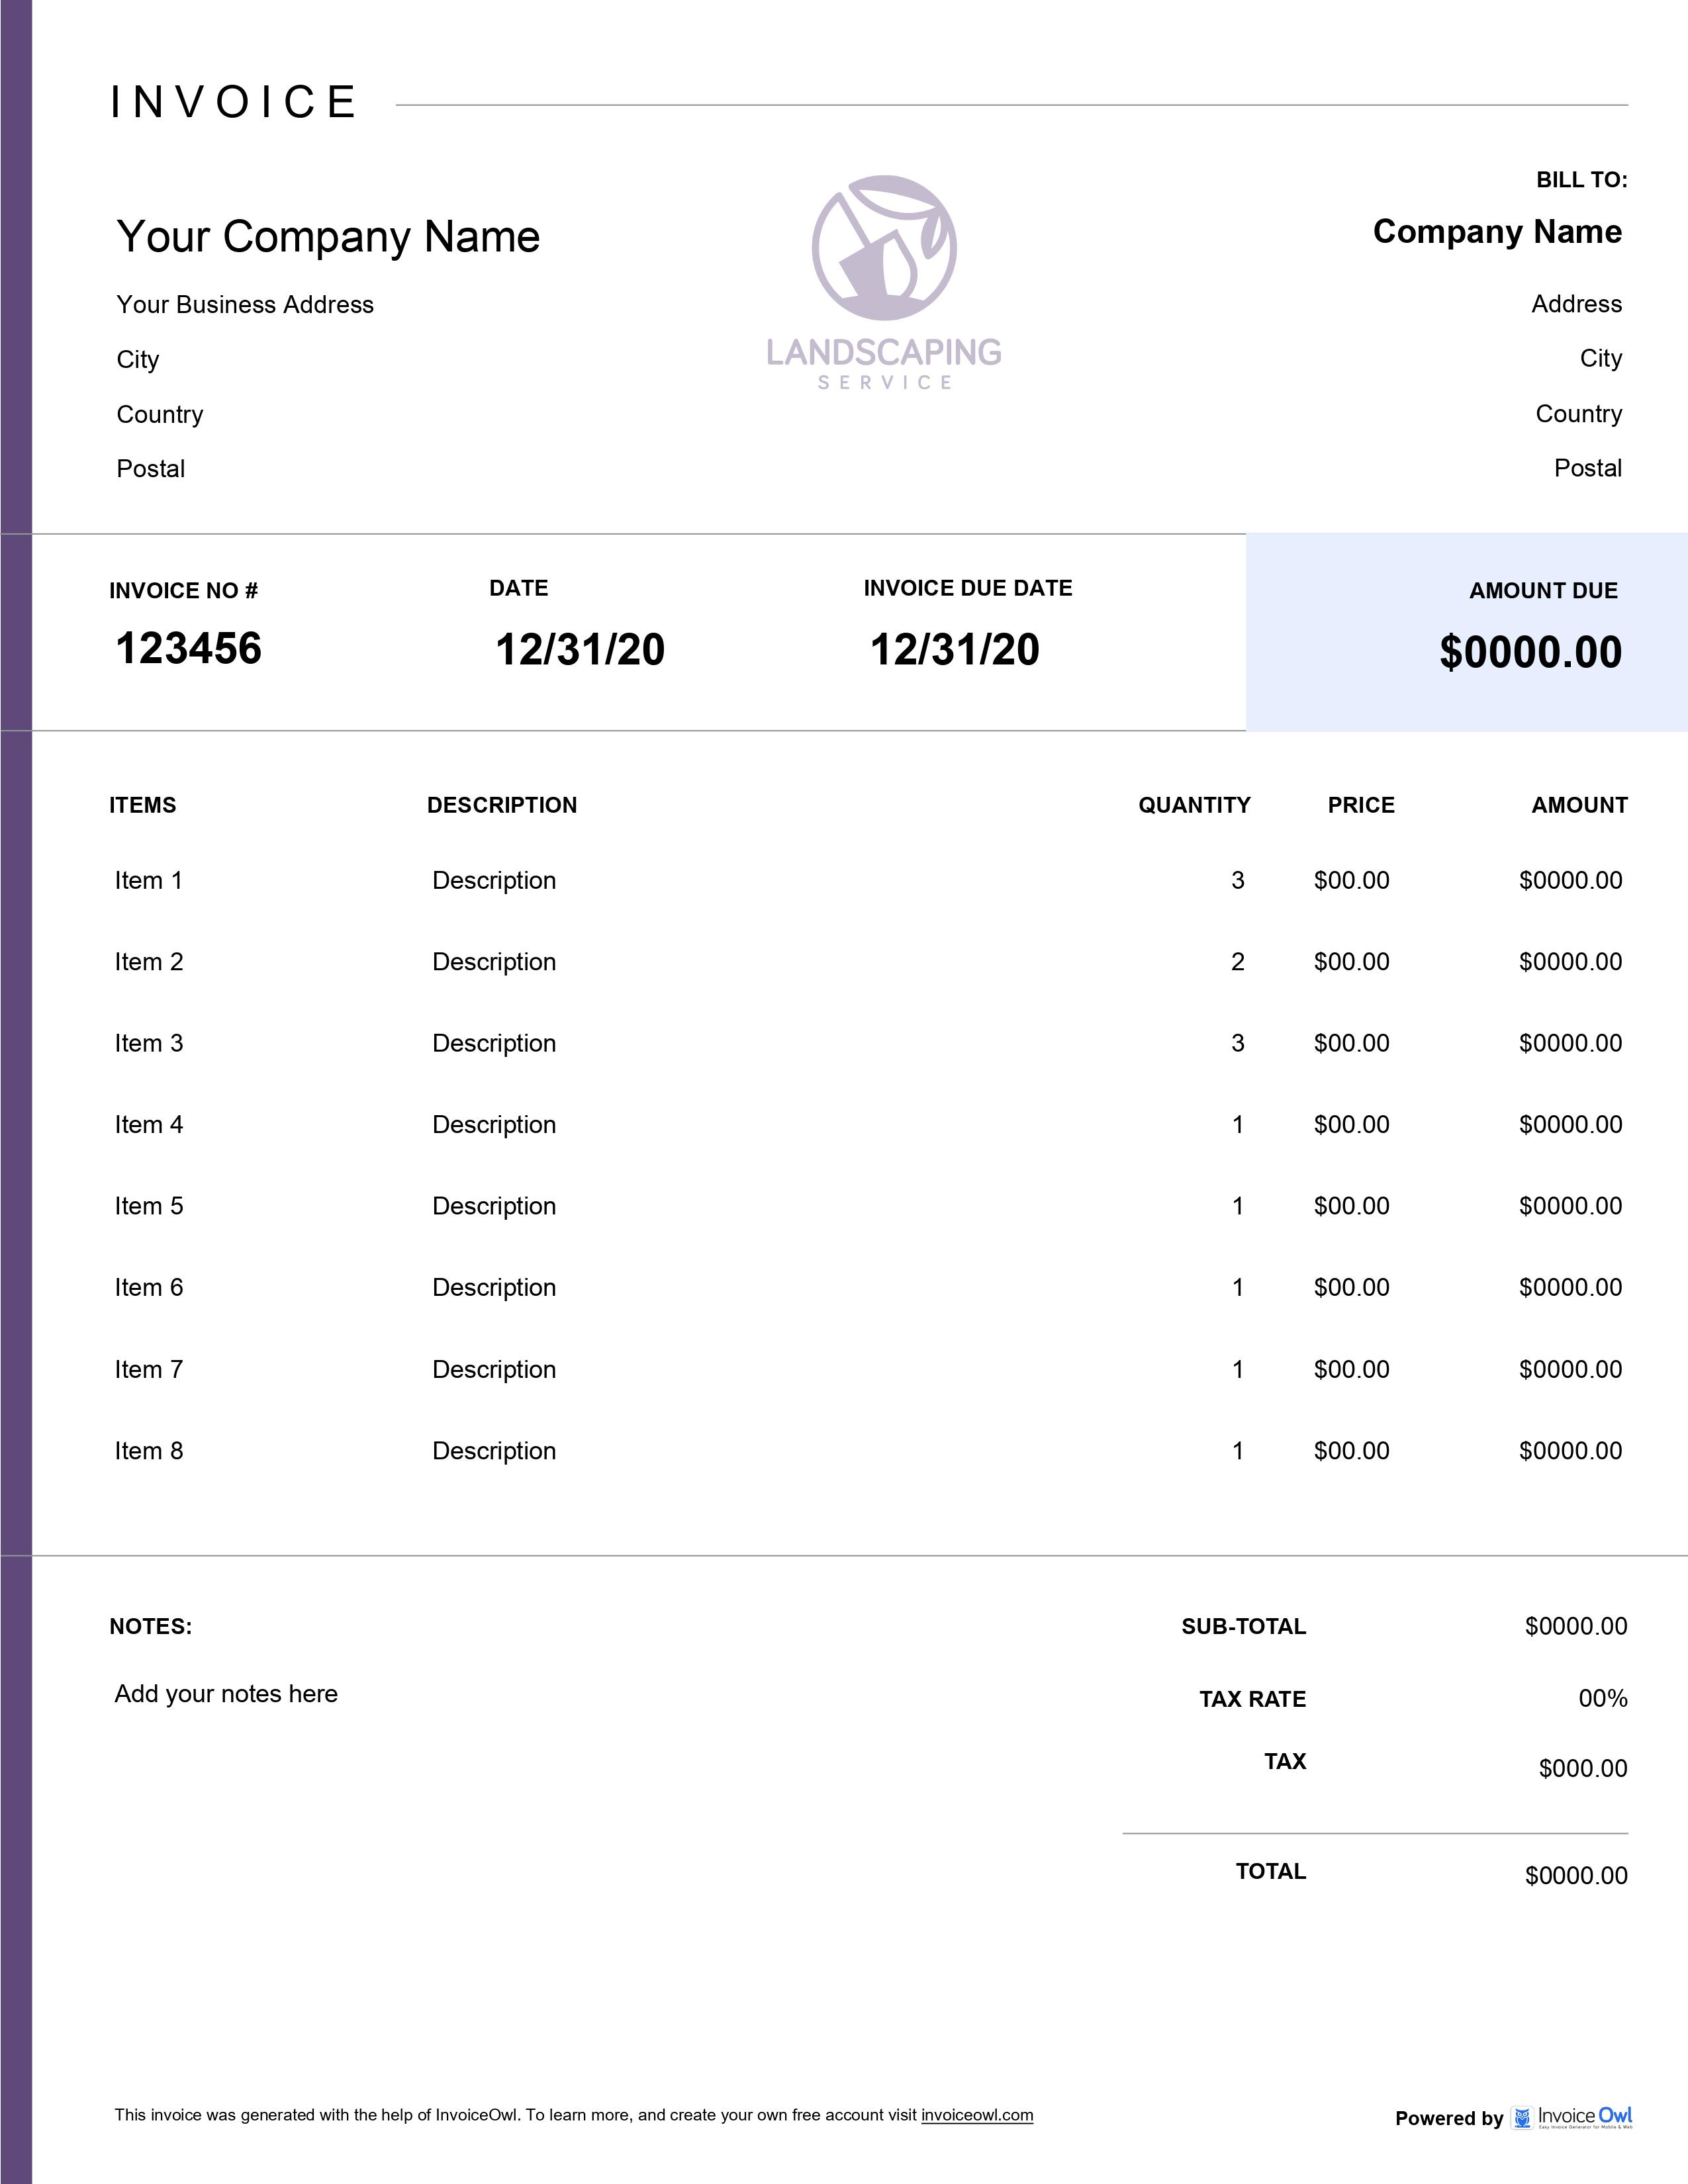
Task: Click the QUANTITY column header
Action: pos(1194,806)
